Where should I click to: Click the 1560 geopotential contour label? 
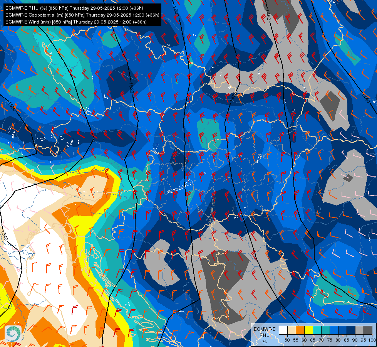coord(12,106)
